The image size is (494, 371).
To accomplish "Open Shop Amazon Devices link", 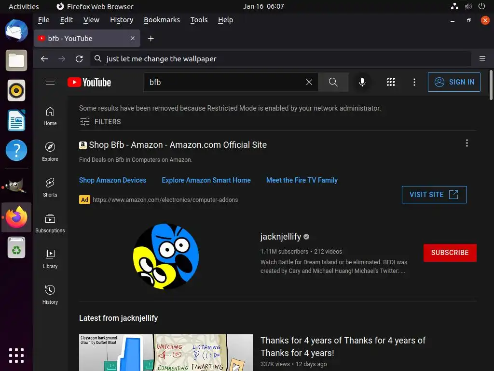I will point(112,180).
